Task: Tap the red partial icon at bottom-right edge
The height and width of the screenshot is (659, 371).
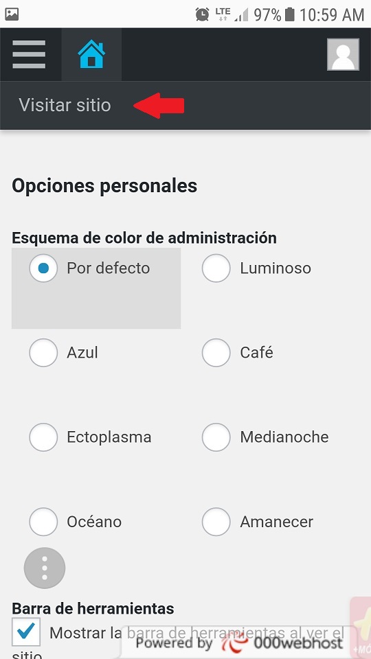Action: [x=361, y=627]
